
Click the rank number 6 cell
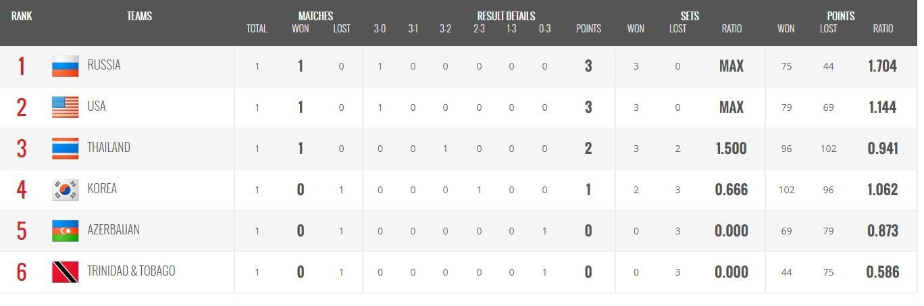[22, 272]
